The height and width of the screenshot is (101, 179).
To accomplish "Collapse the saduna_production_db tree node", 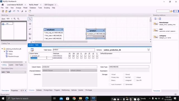I will point(2,49).
